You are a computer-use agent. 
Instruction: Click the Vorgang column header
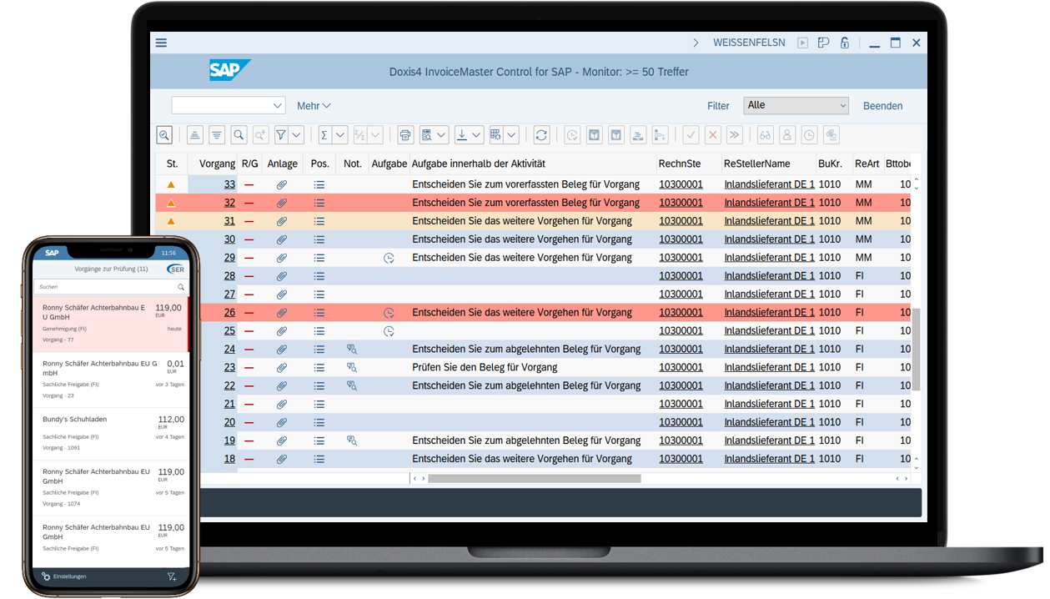coord(216,164)
